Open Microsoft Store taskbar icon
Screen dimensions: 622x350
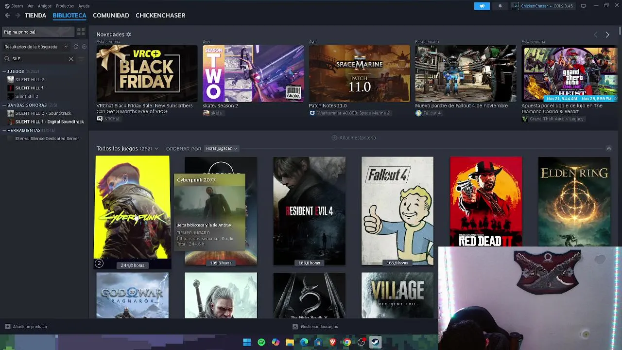[x=318, y=342]
